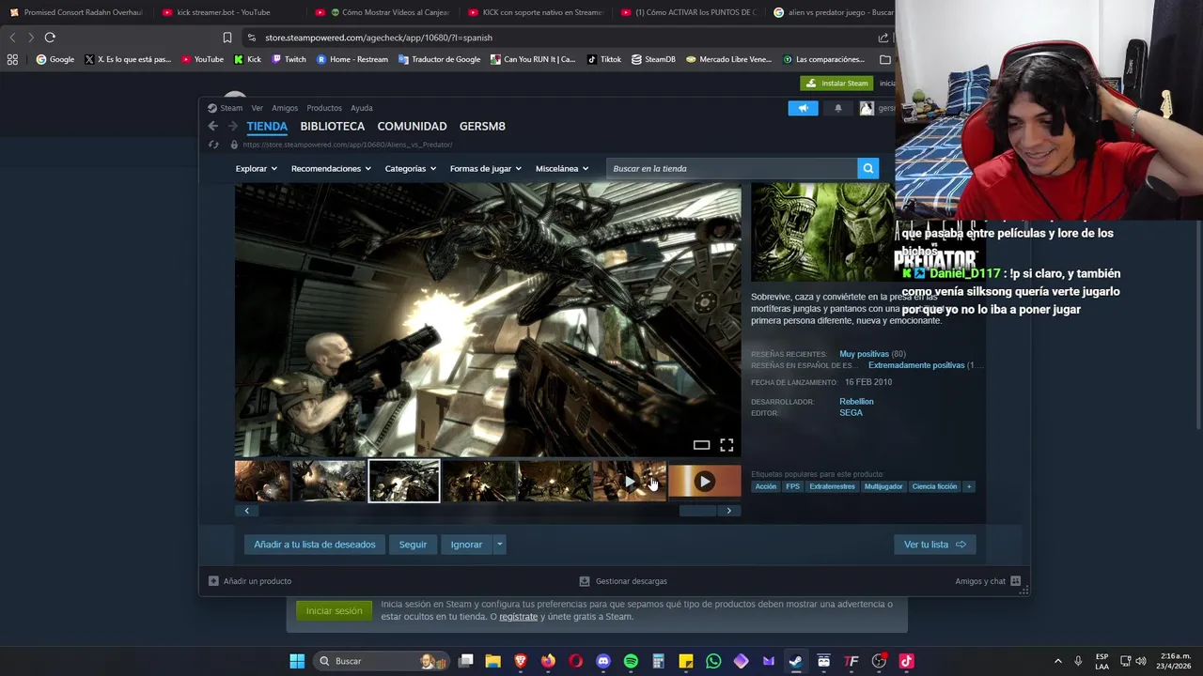Open Steam notifications bell
1203x676 pixels.
pyautogui.click(x=838, y=108)
